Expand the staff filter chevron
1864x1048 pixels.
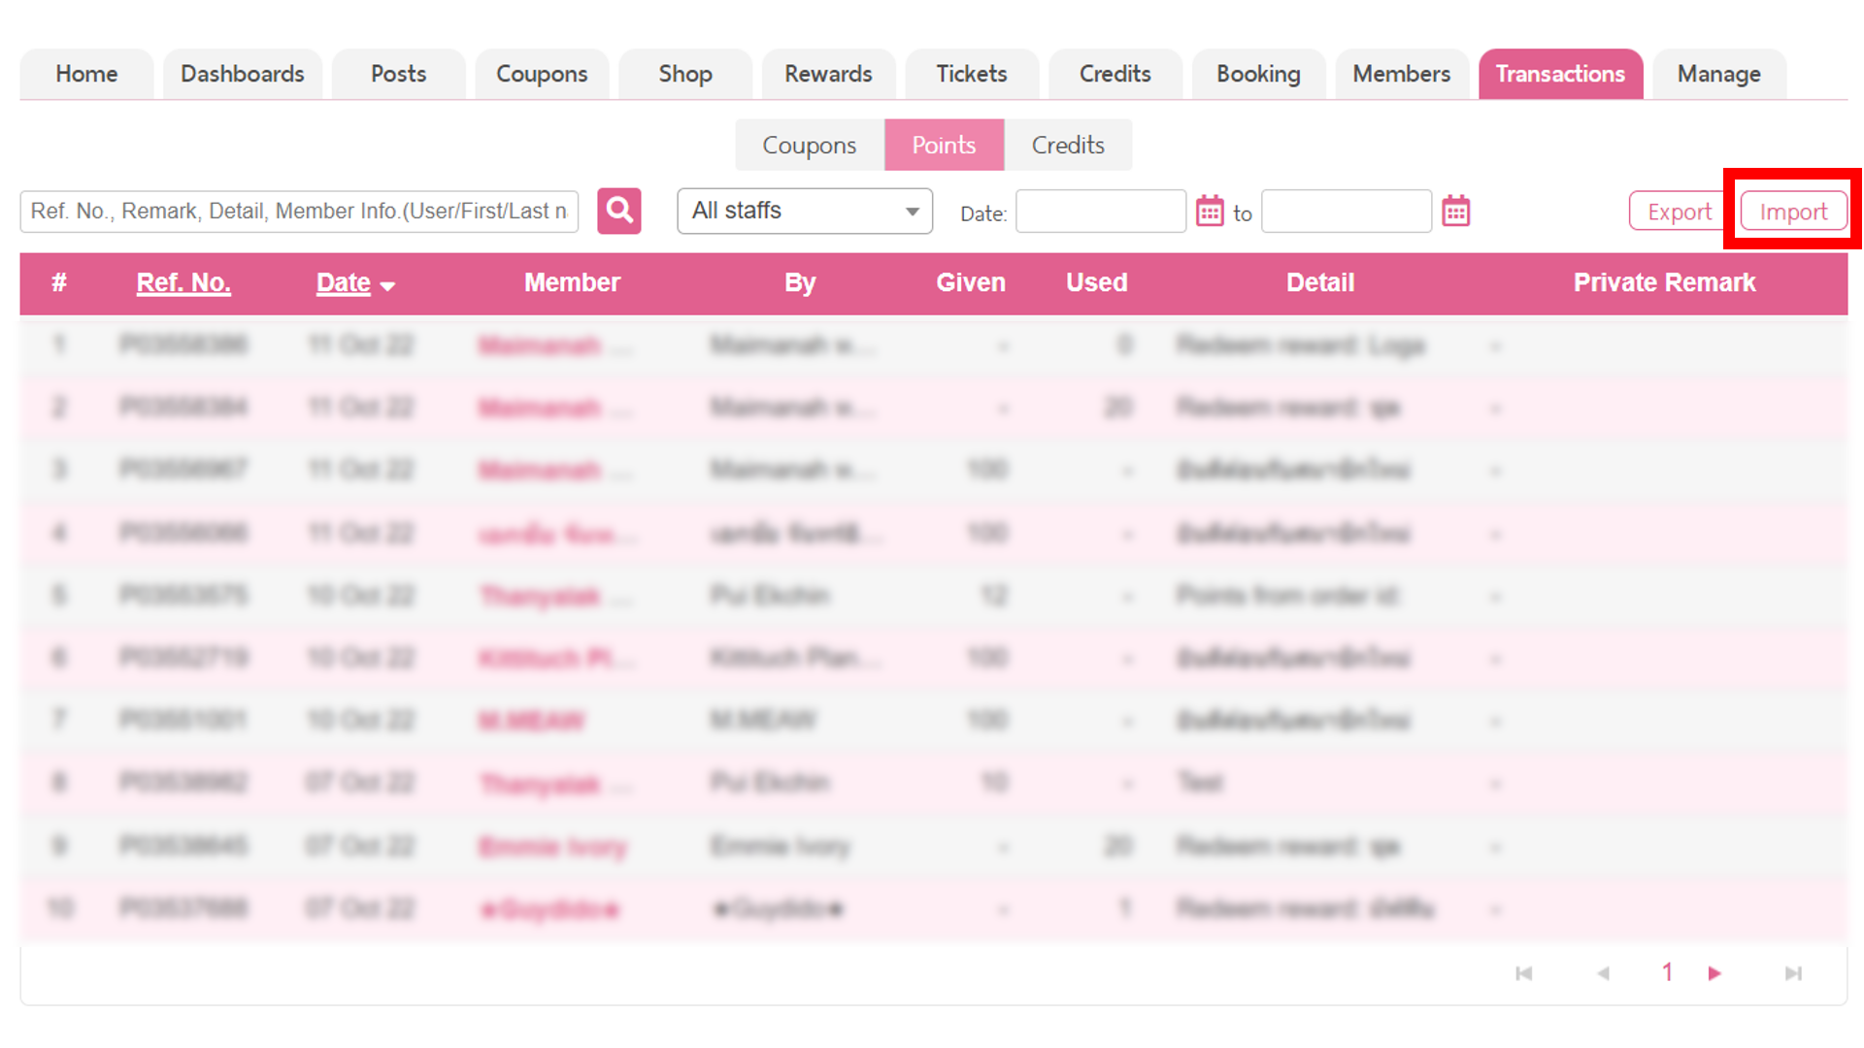click(911, 211)
